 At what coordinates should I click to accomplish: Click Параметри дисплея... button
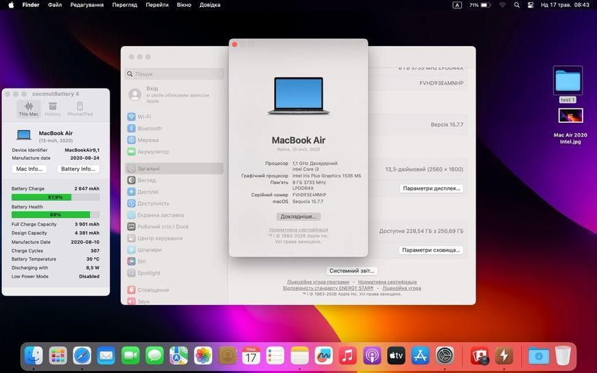[432, 188]
